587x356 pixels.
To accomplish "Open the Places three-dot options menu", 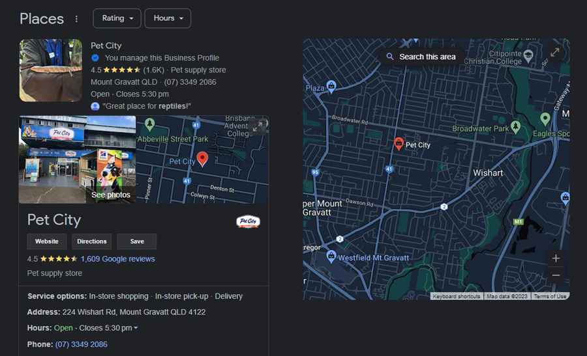I will (x=76, y=19).
